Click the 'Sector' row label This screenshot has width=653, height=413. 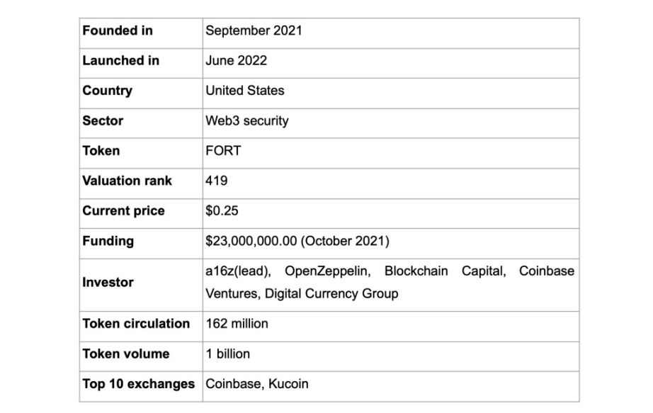(x=103, y=121)
